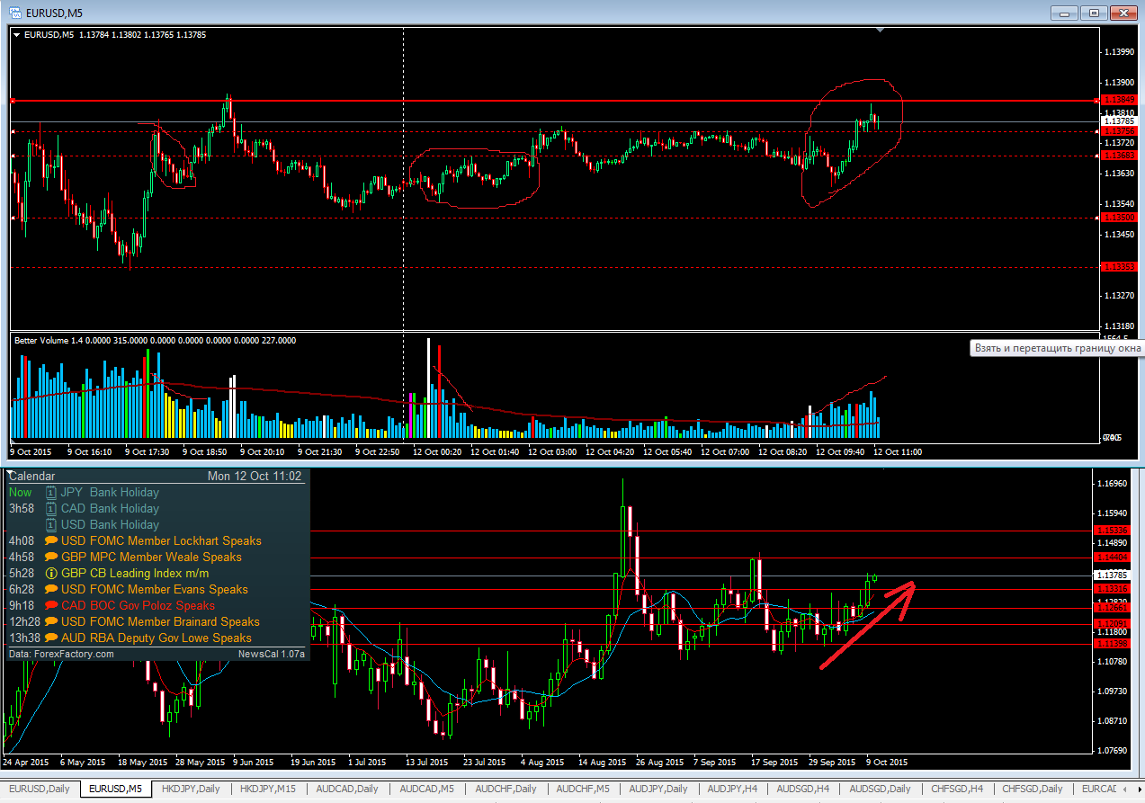Select the USD FOMC Member Lockhart Speaks event
The width and height of the screenshot is (1145, 803).
click(x=161, y=541)
